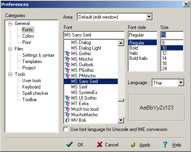Click the TrueType icon beside MS PMincho
The height and width of the screenshot is (152, 191).
tap(67, 76)
